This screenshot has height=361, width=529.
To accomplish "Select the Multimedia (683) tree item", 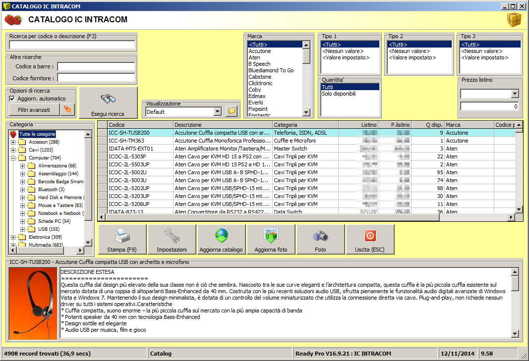I will tap(46, 245).
